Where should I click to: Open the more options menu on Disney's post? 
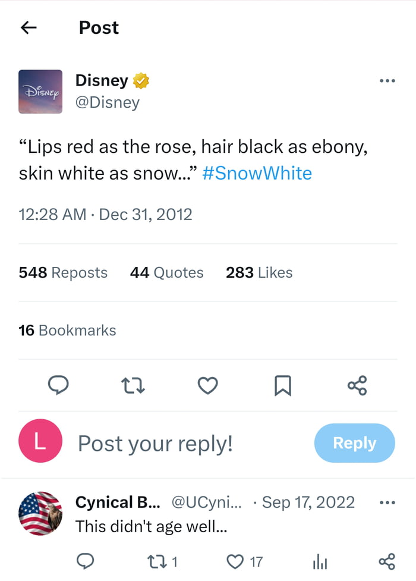tap(387, 80)
